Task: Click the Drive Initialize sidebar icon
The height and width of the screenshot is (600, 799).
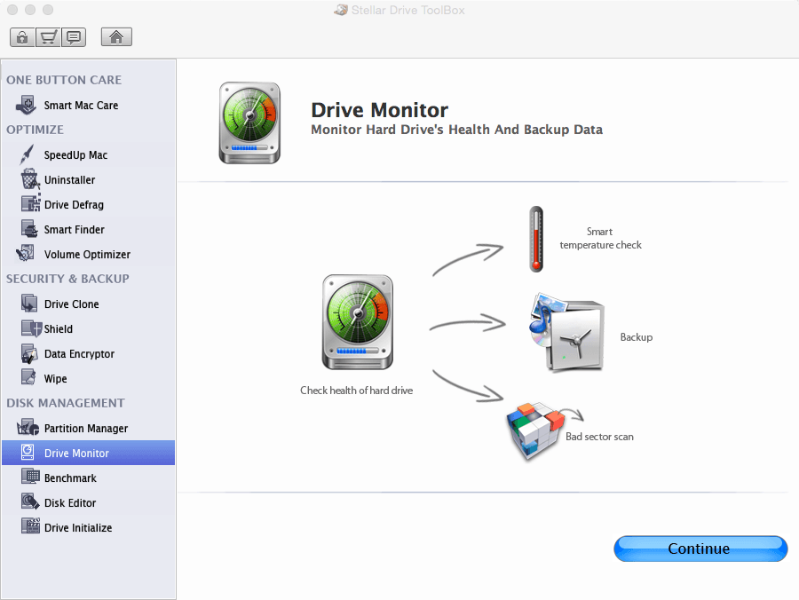Action: click(x=30, y=526)
